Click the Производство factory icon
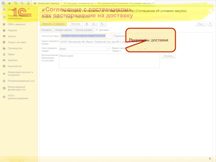Viewport: 216px width, 162px height. (x=4, y=48)
